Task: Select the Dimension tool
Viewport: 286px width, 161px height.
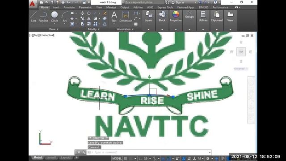Action: pyautogui.click(x=126, y=17)
